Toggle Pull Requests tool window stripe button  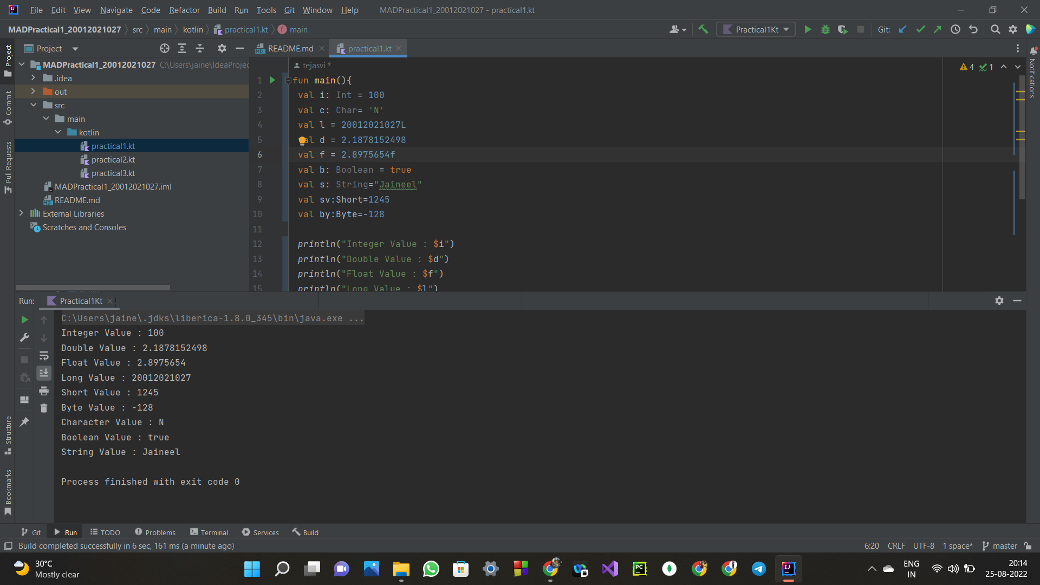pyautogui.click(x=8, y=167)
